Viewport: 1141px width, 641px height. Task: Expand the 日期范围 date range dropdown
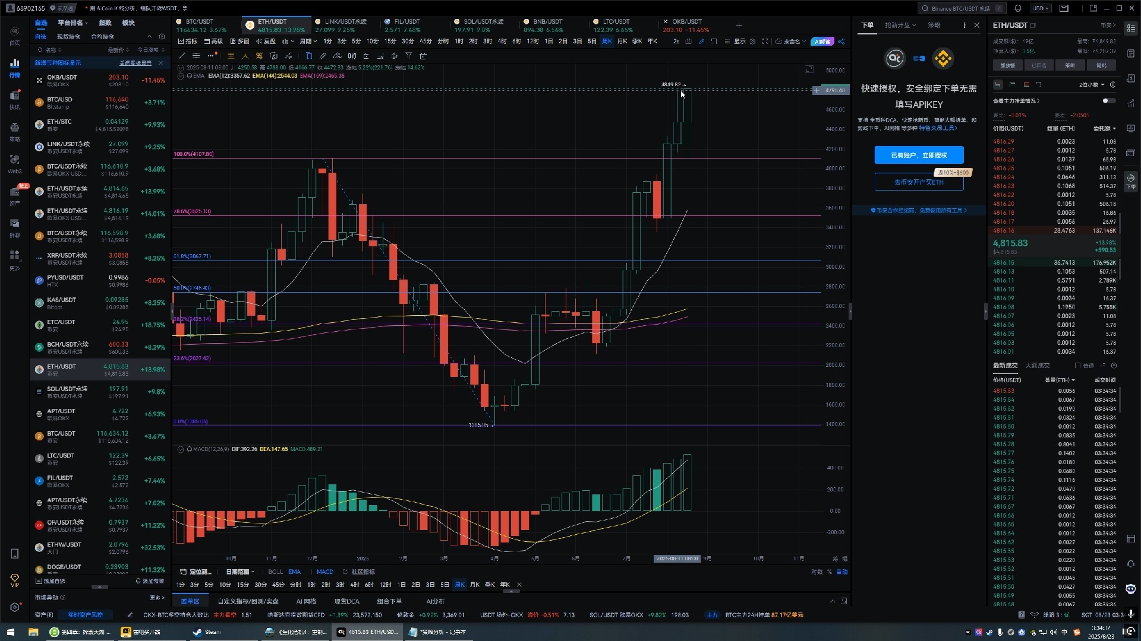click(x=239, y=572)
